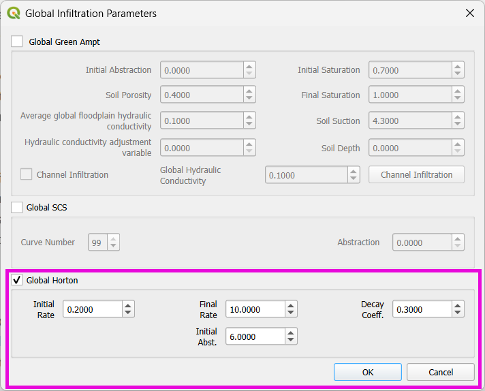The height and width of the screenshot is (391, 485).
Task: Click the QGIS logo in title bar
Action: (x=13, y=13)
